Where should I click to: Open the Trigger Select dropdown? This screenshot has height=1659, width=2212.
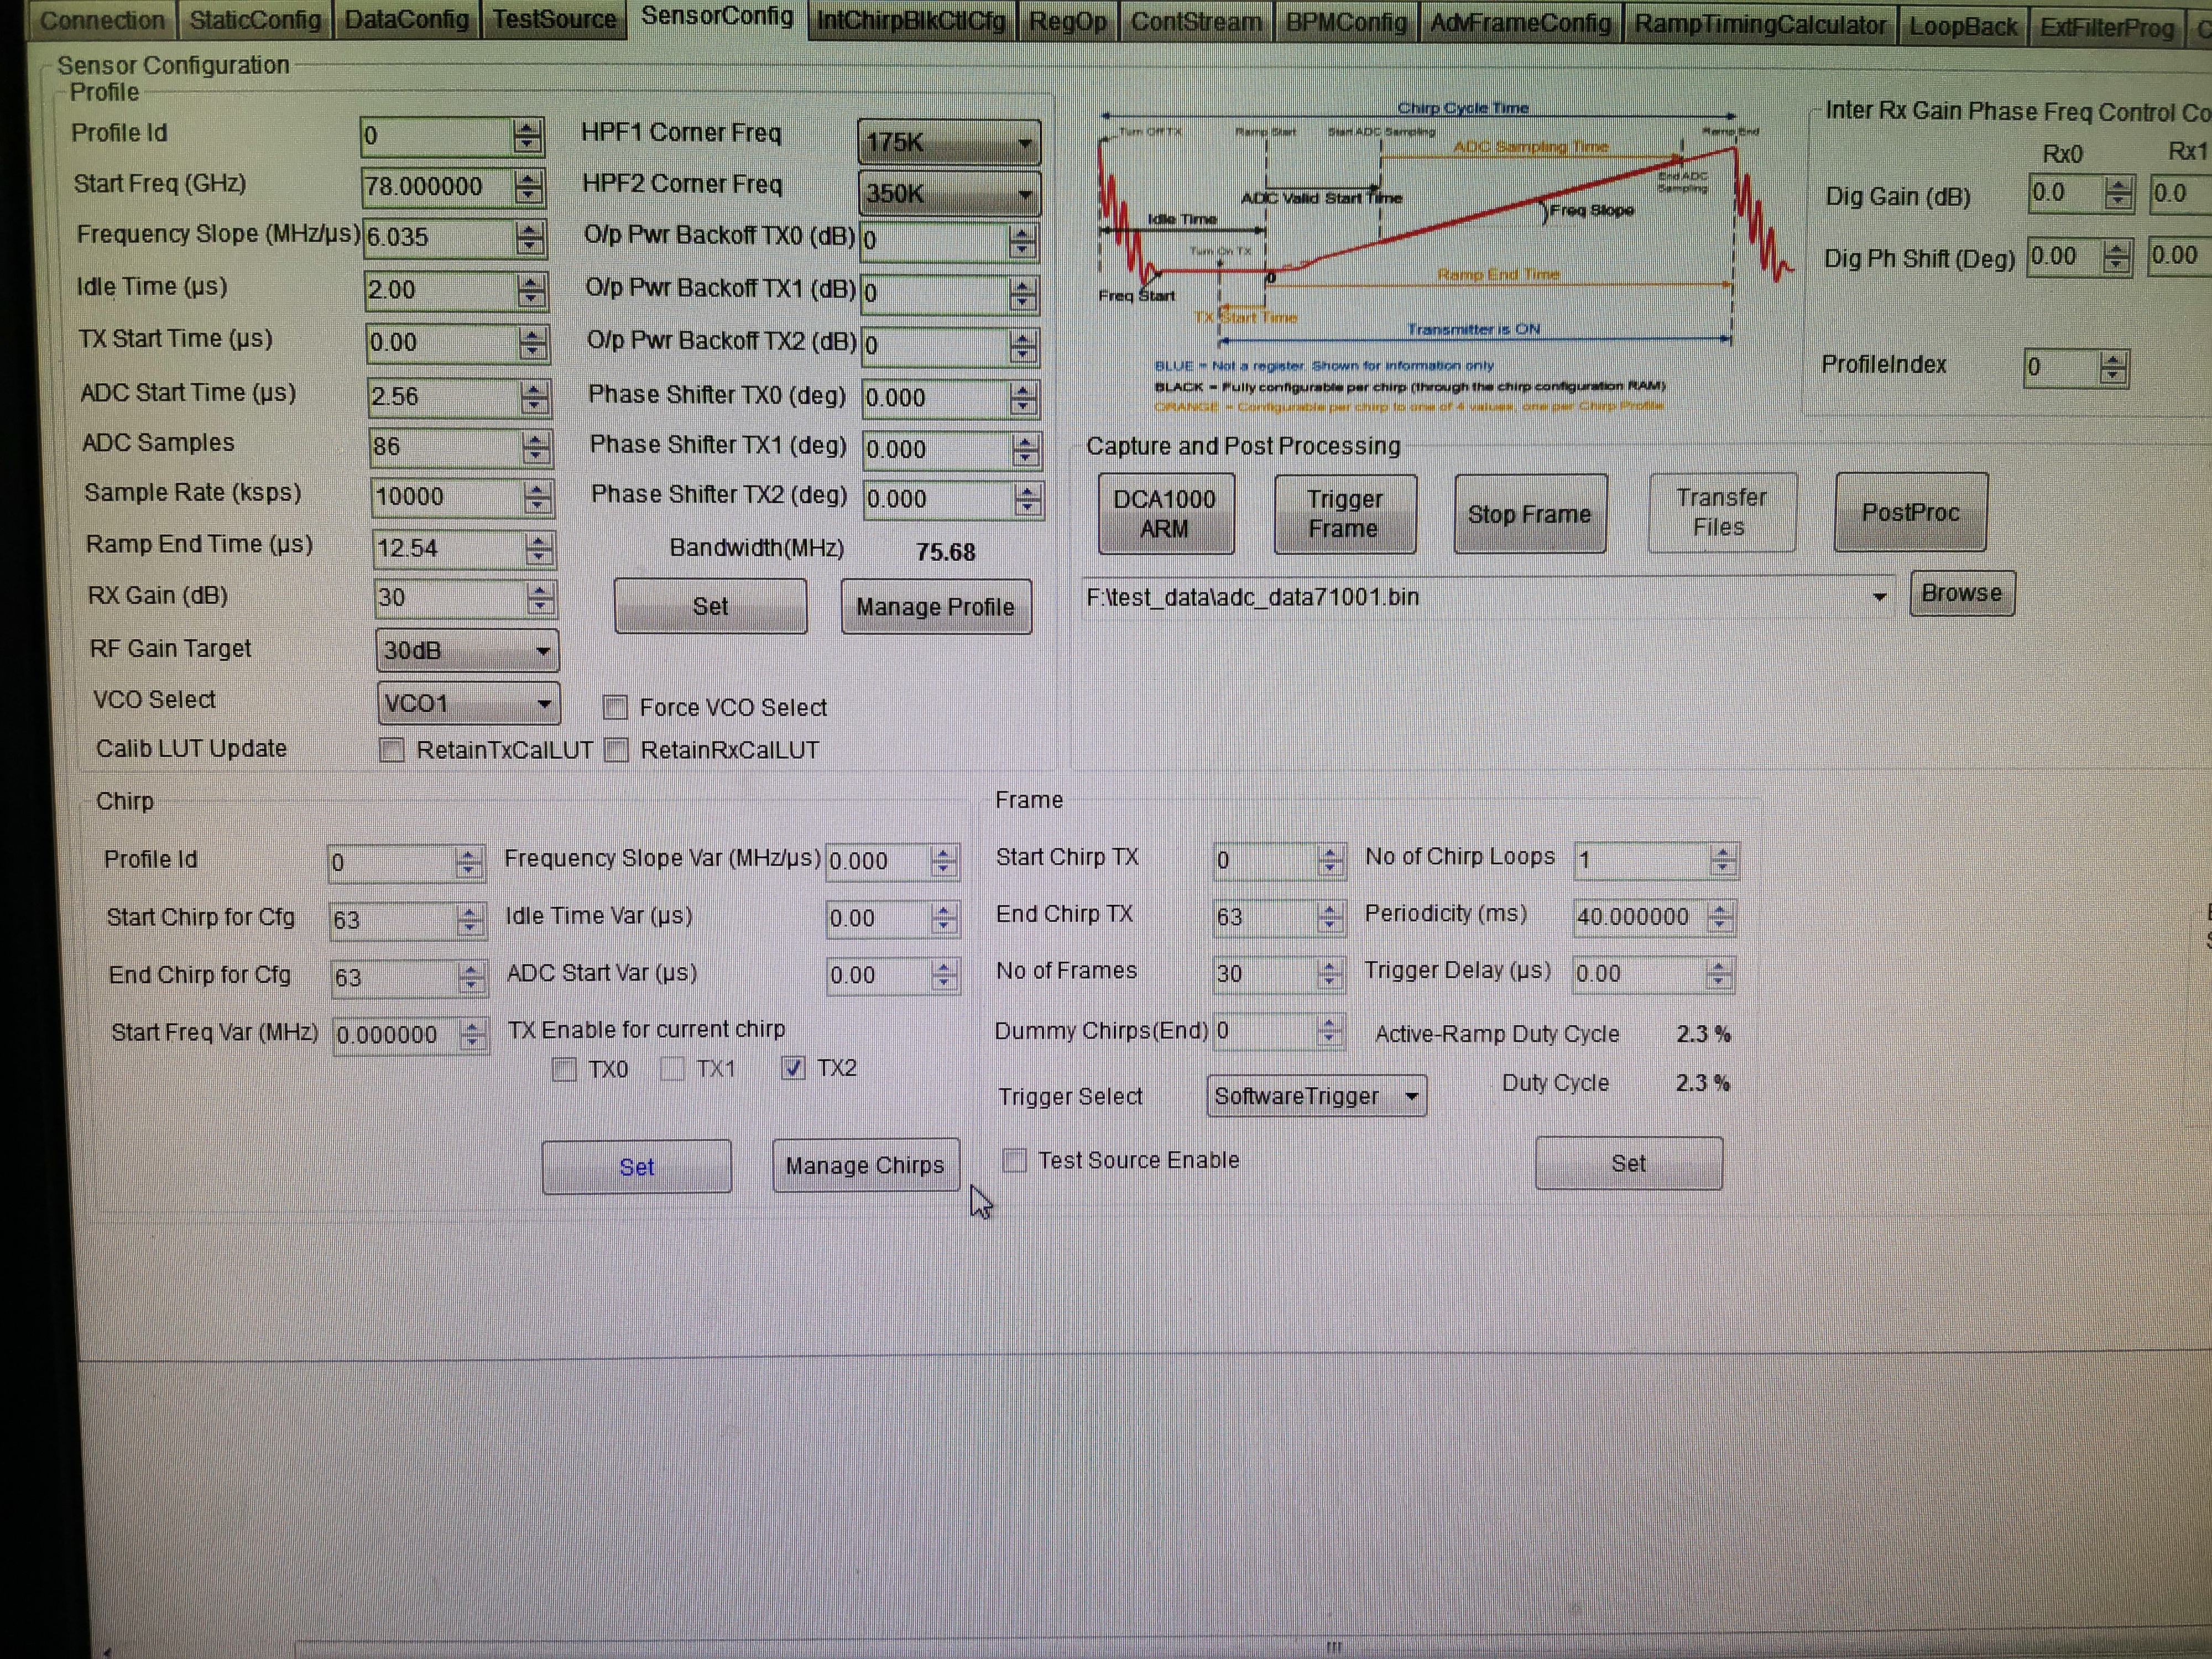tap(1315, 1097)
